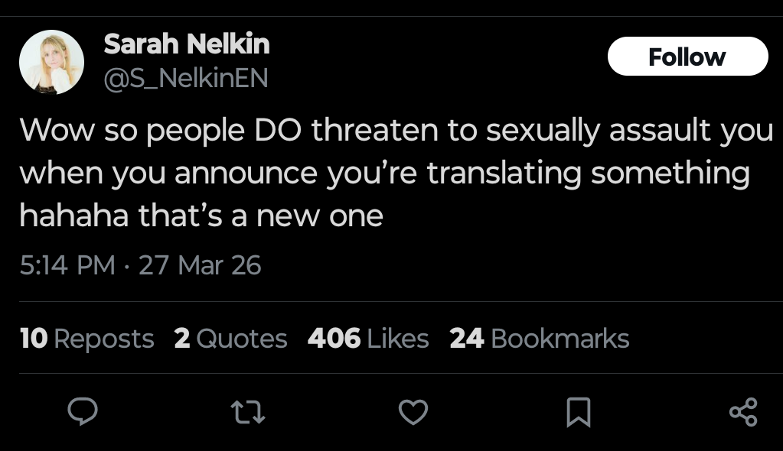The image size is (783, 451).
Task: Open Sarah Nelkin's profile picture
Action: pyautogui.click(x=51, y=62)
